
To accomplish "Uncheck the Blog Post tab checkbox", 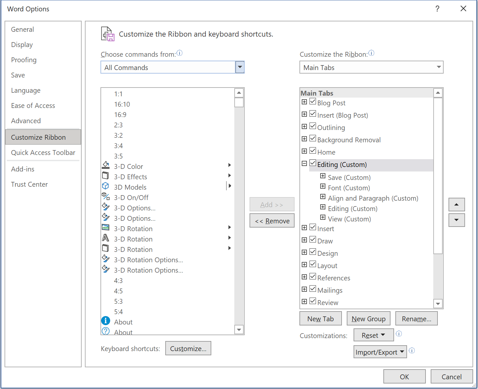I will coord(313,101).
